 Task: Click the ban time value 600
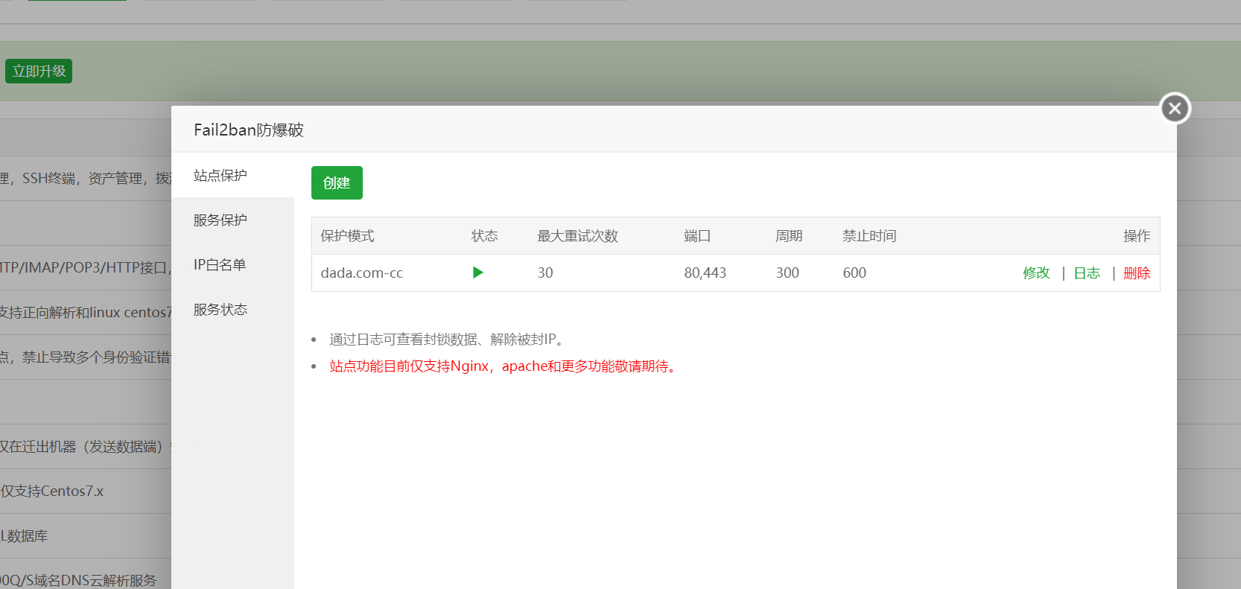pos(854,273)
